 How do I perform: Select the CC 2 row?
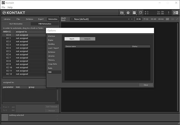click(x=24, y=41)
